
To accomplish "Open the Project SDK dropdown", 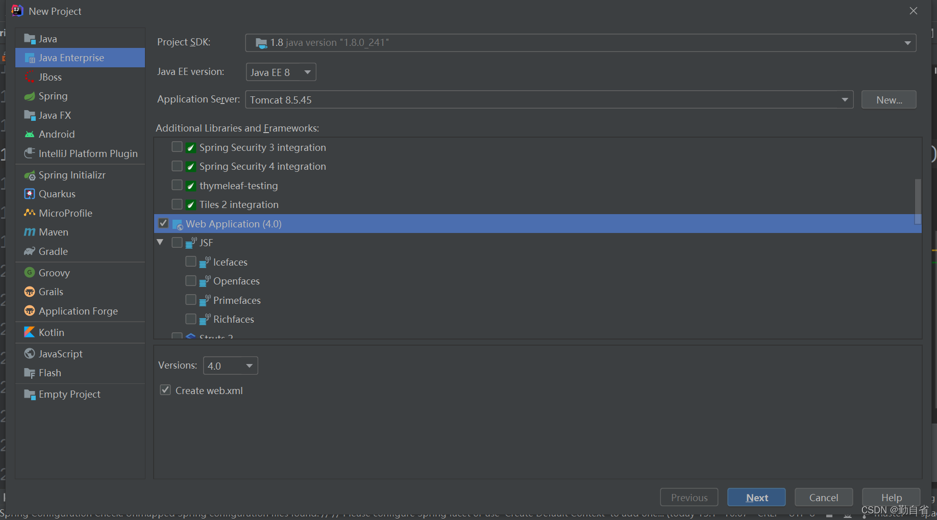I will coord(581,43).
